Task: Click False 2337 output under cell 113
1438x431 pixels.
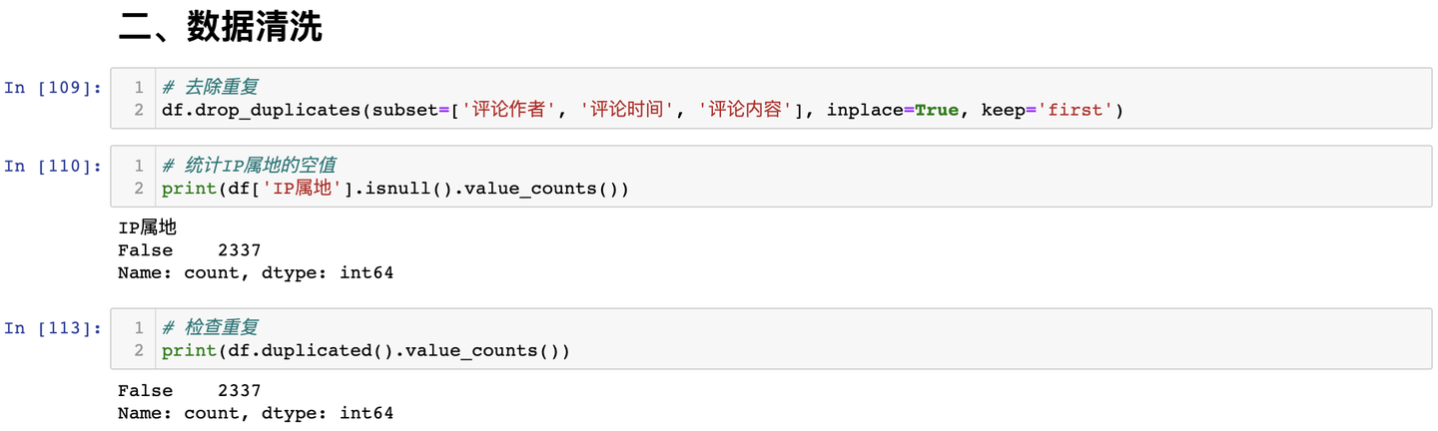Action: (x=189, y=390)
